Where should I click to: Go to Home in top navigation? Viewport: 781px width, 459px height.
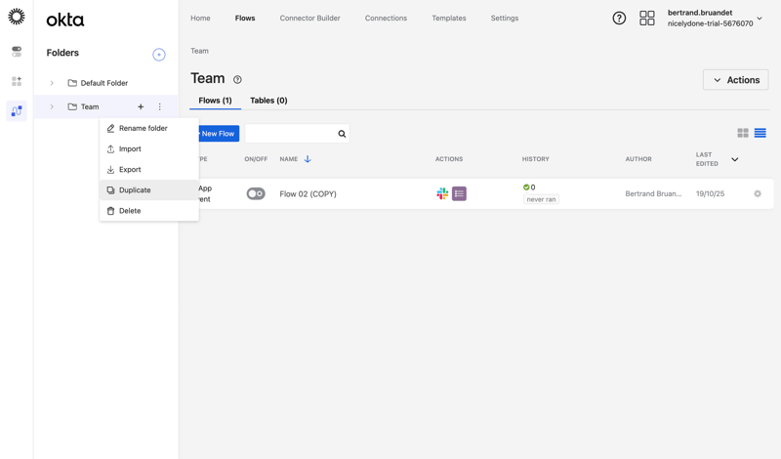point(200,18)
